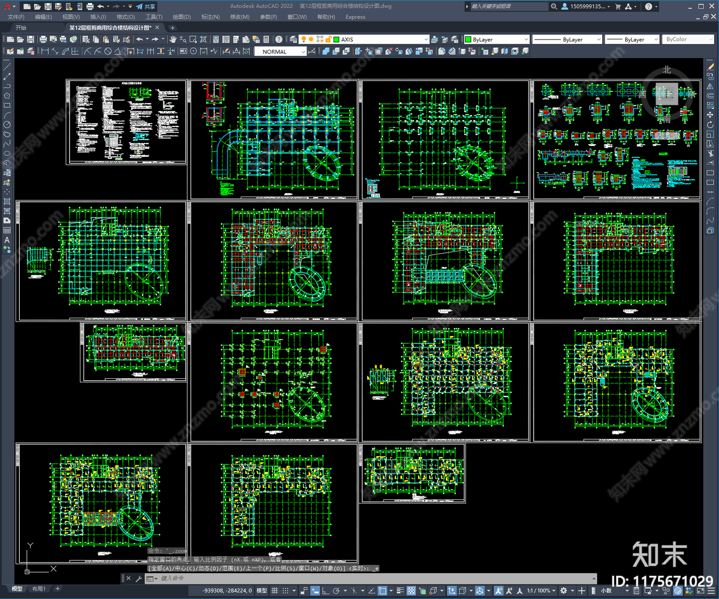719x599 pixels.
Task: Expand the NORMAL dimension style dropdown
Action: [303, 52]
